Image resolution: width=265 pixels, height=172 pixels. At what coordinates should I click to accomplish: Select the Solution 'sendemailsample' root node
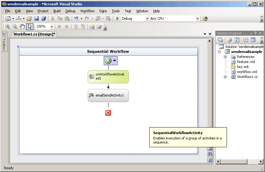point(244,47)
